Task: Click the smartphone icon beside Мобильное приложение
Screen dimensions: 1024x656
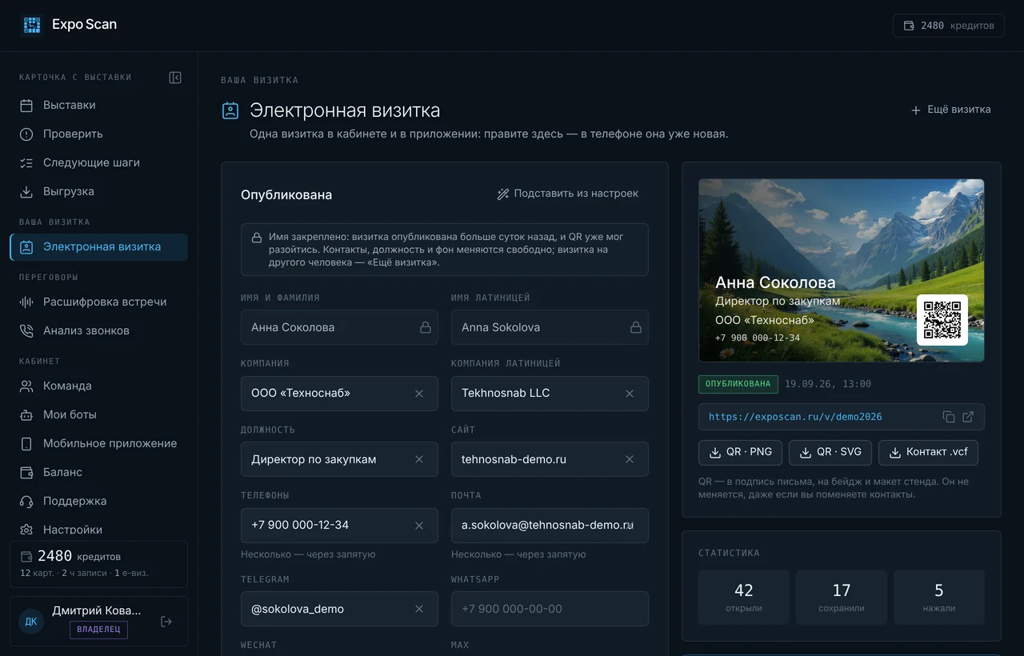Action: pyautogui.click(x=26, y=444)
